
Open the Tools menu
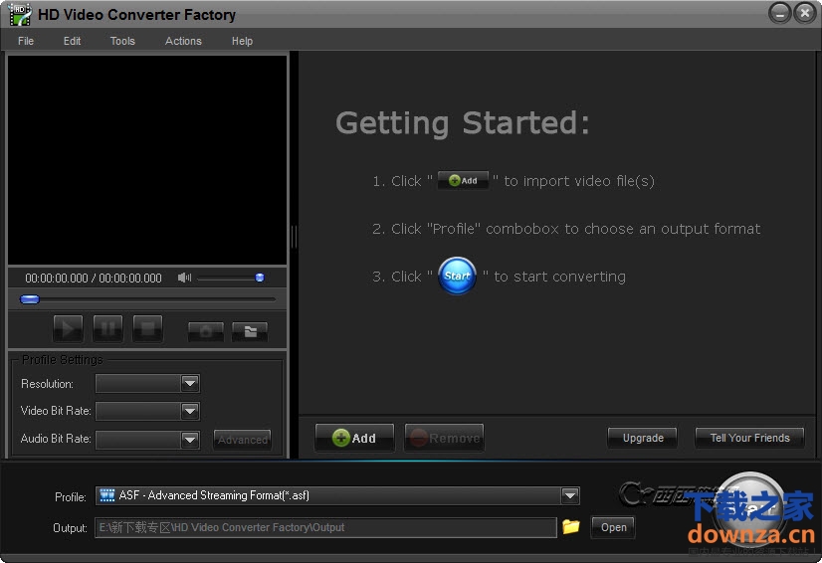pyautogui.click(x=122, y=41)
